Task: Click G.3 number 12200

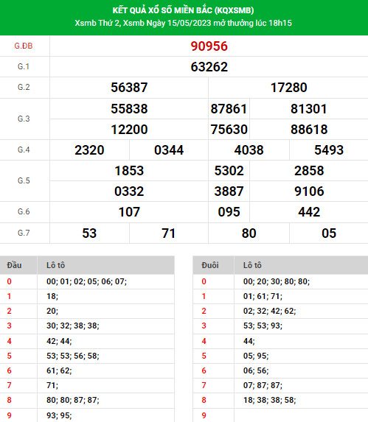Action: pos(129,130)
